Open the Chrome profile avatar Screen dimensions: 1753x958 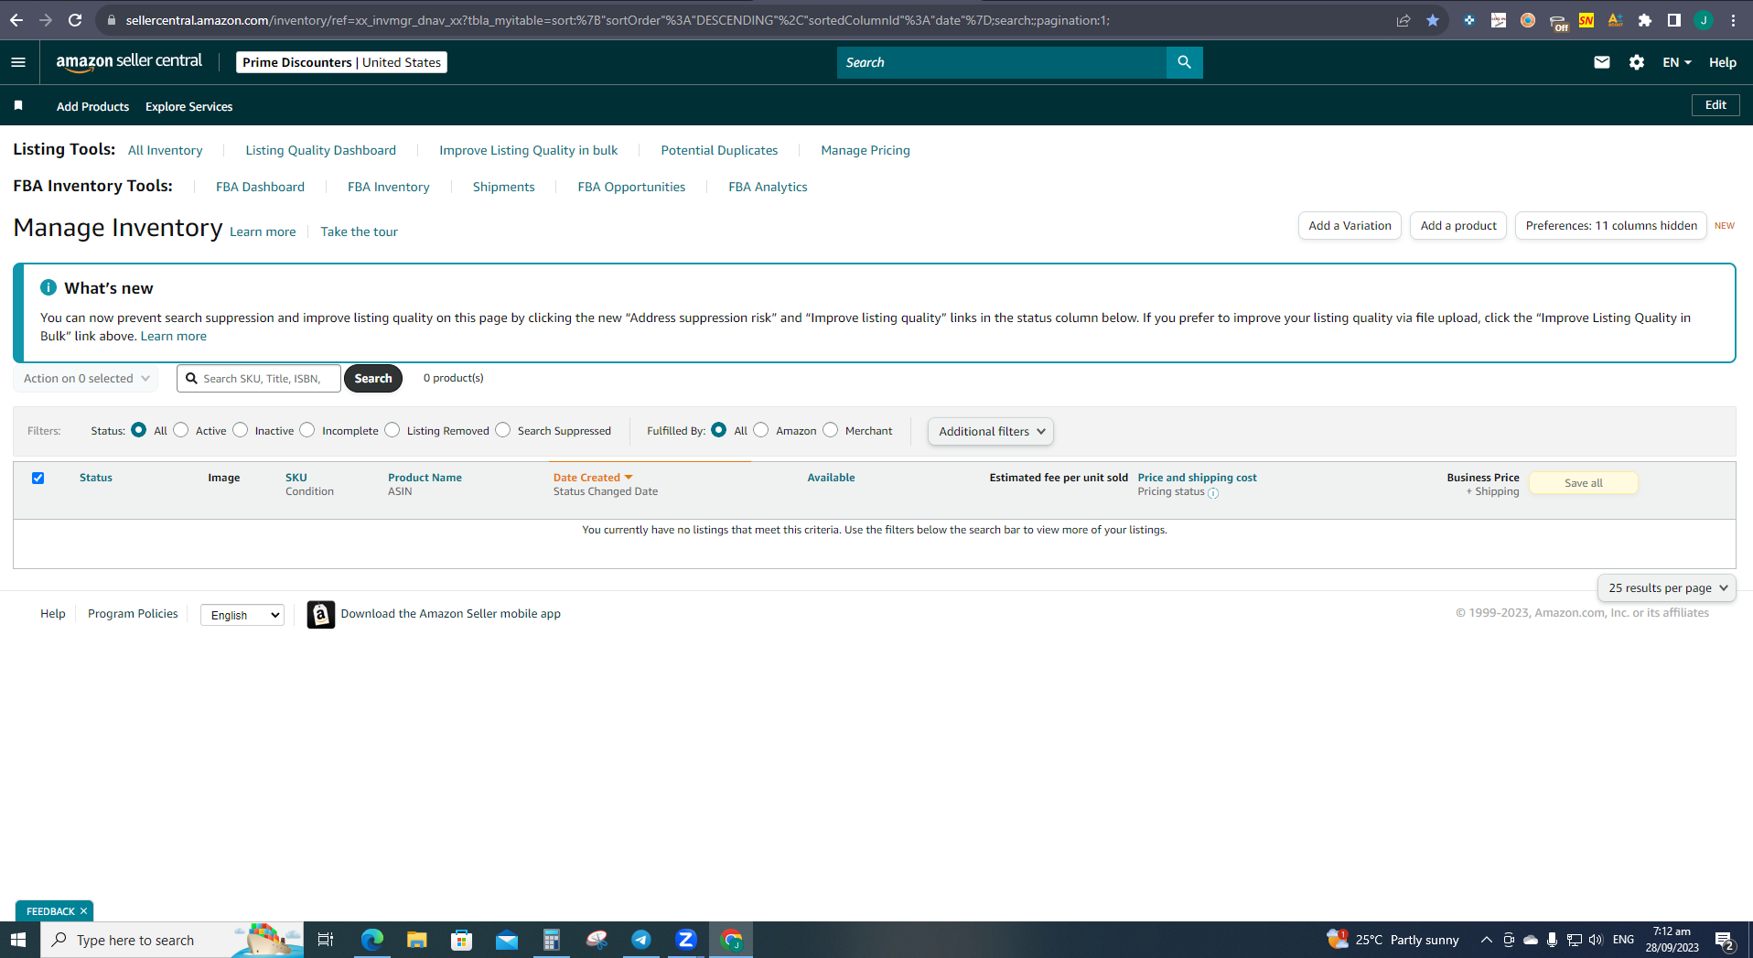pos(1704,20)
